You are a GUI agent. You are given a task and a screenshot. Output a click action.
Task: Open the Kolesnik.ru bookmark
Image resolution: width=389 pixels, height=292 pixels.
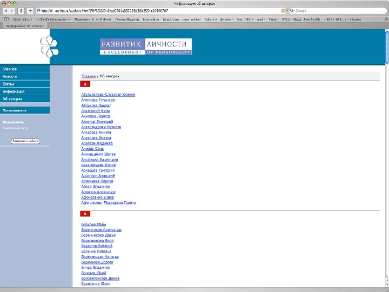click(x=151, y=19)
